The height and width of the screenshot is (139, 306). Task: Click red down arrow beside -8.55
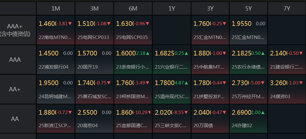186,112
